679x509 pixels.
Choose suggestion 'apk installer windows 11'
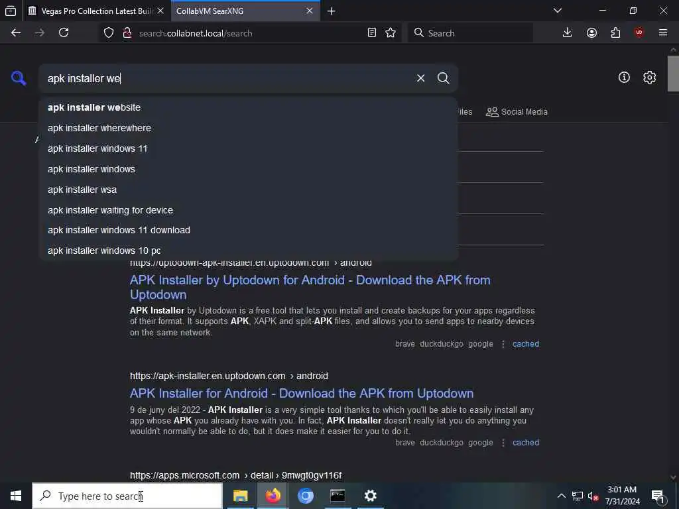tap(248, 148)
